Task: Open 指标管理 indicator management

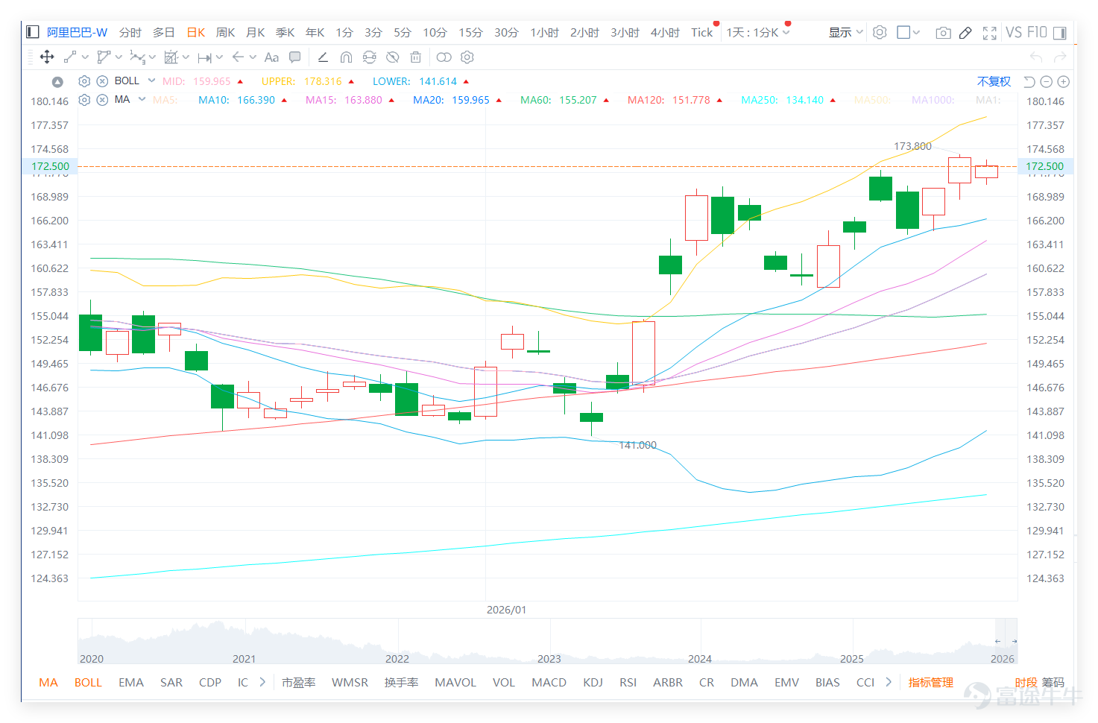Action: point(930,683)
